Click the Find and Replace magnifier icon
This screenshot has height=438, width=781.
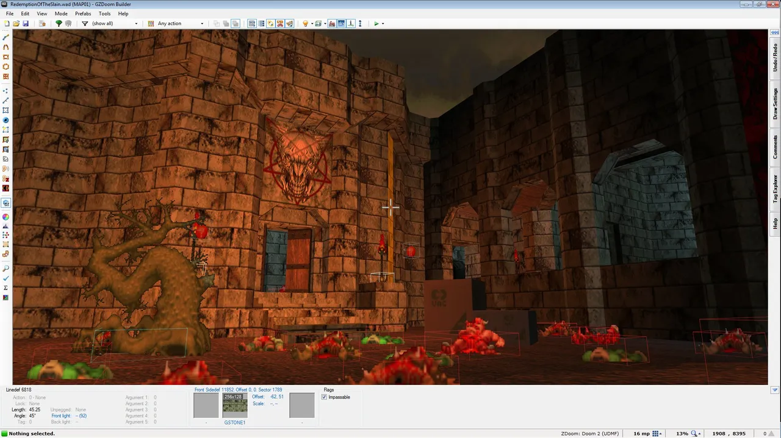6,269
